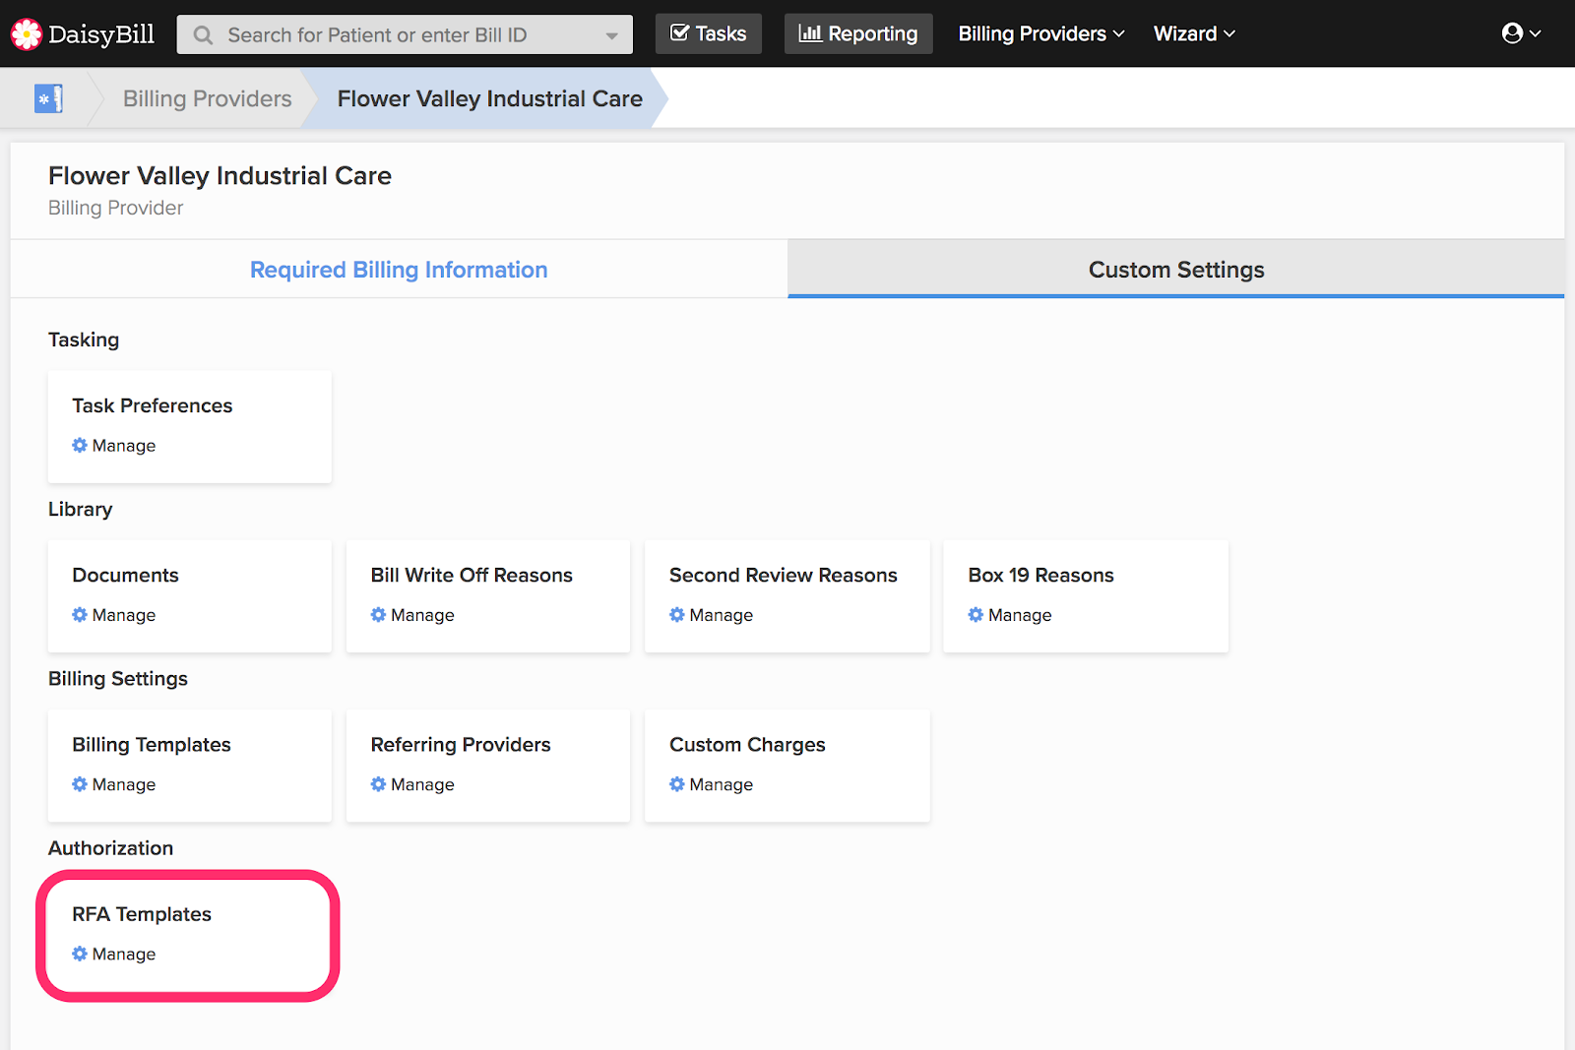
Task: Open the Reporting page
Action: pos(858,33)
